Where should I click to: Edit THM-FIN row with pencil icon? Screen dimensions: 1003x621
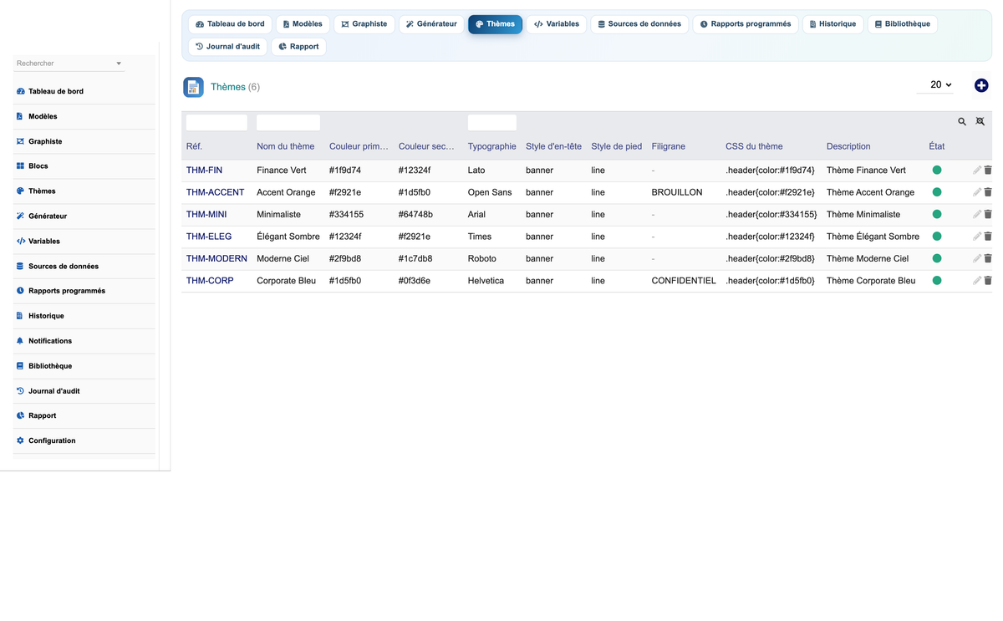point(977,171)
